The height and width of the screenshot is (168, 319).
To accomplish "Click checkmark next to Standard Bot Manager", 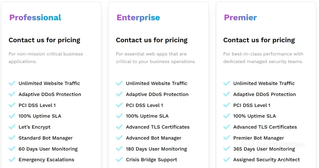I will coord(12,138).
